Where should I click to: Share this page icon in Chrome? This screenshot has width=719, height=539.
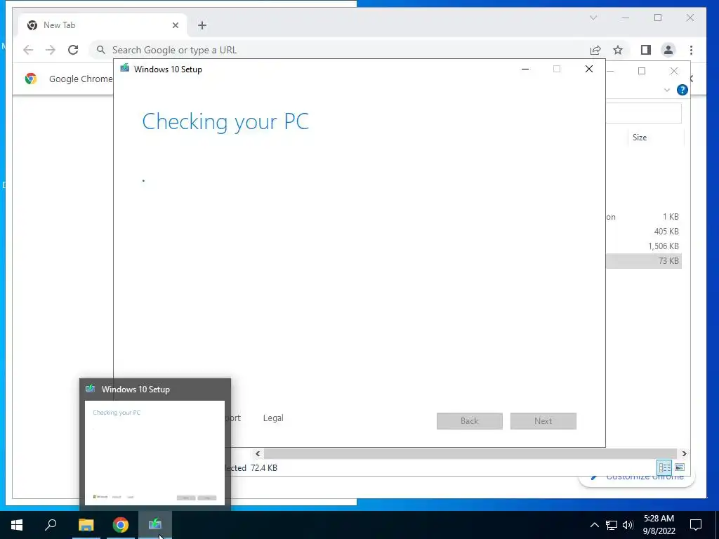[595, 50]
